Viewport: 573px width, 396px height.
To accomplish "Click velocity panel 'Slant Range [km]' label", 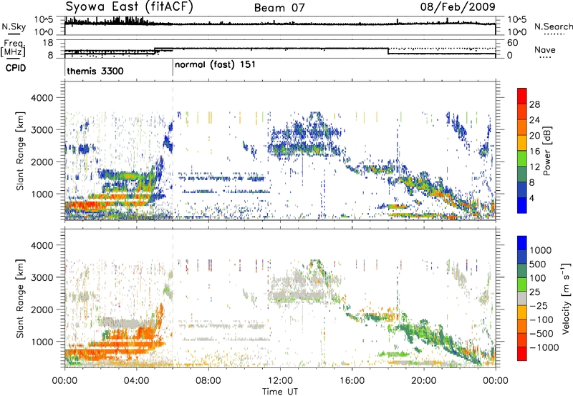I will pyautogui.click(x=20, y=298).
